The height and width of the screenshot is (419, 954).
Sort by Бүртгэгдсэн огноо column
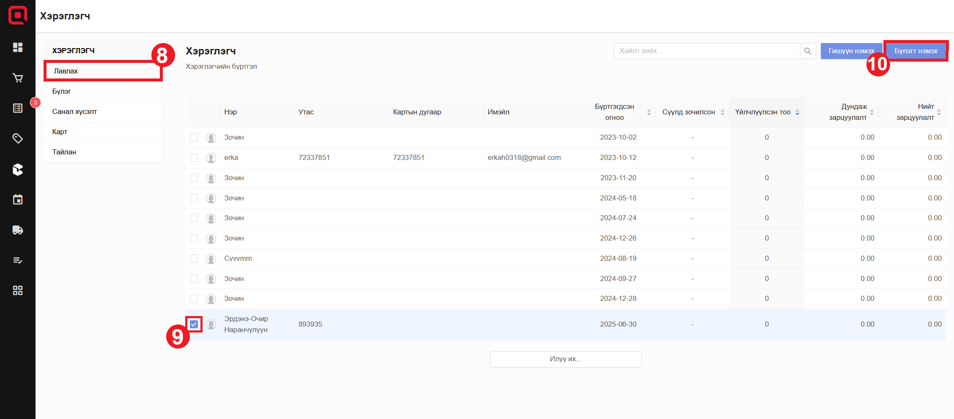pyautogui.click(x=649, y=112)
